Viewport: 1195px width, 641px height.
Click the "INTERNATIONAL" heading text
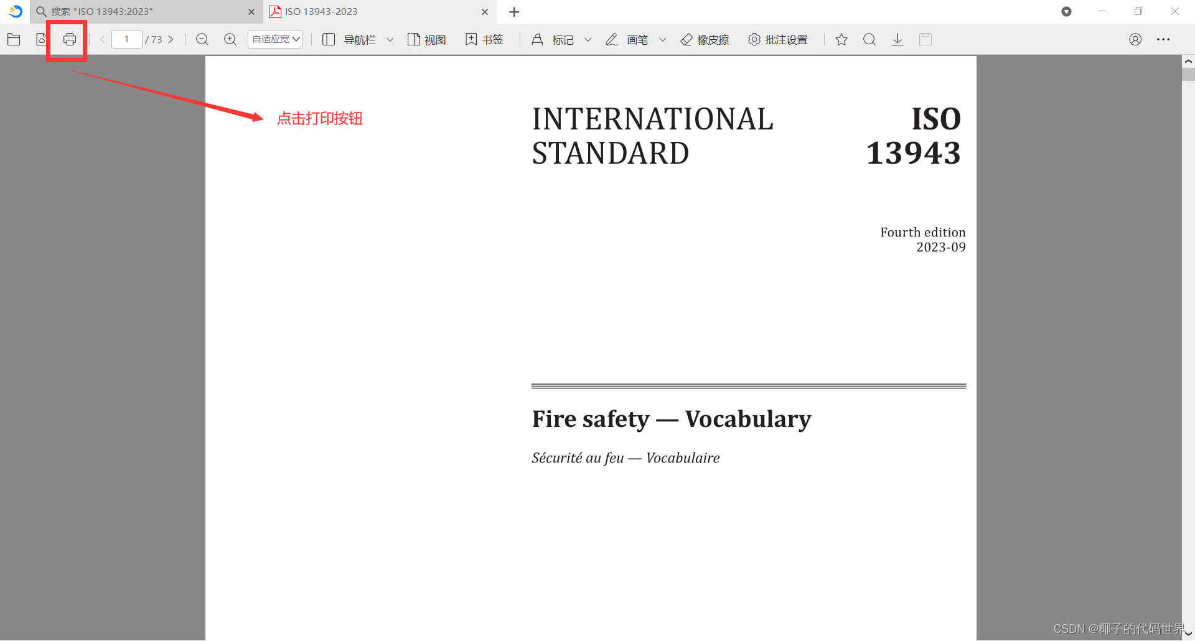653,119
